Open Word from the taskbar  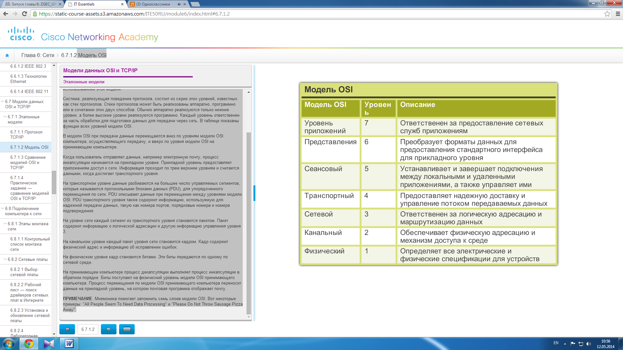coord(69,344)
